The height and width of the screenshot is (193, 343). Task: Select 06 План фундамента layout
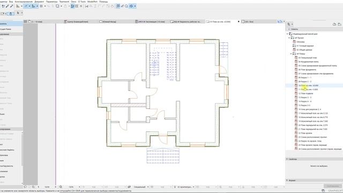click(307, 70)
